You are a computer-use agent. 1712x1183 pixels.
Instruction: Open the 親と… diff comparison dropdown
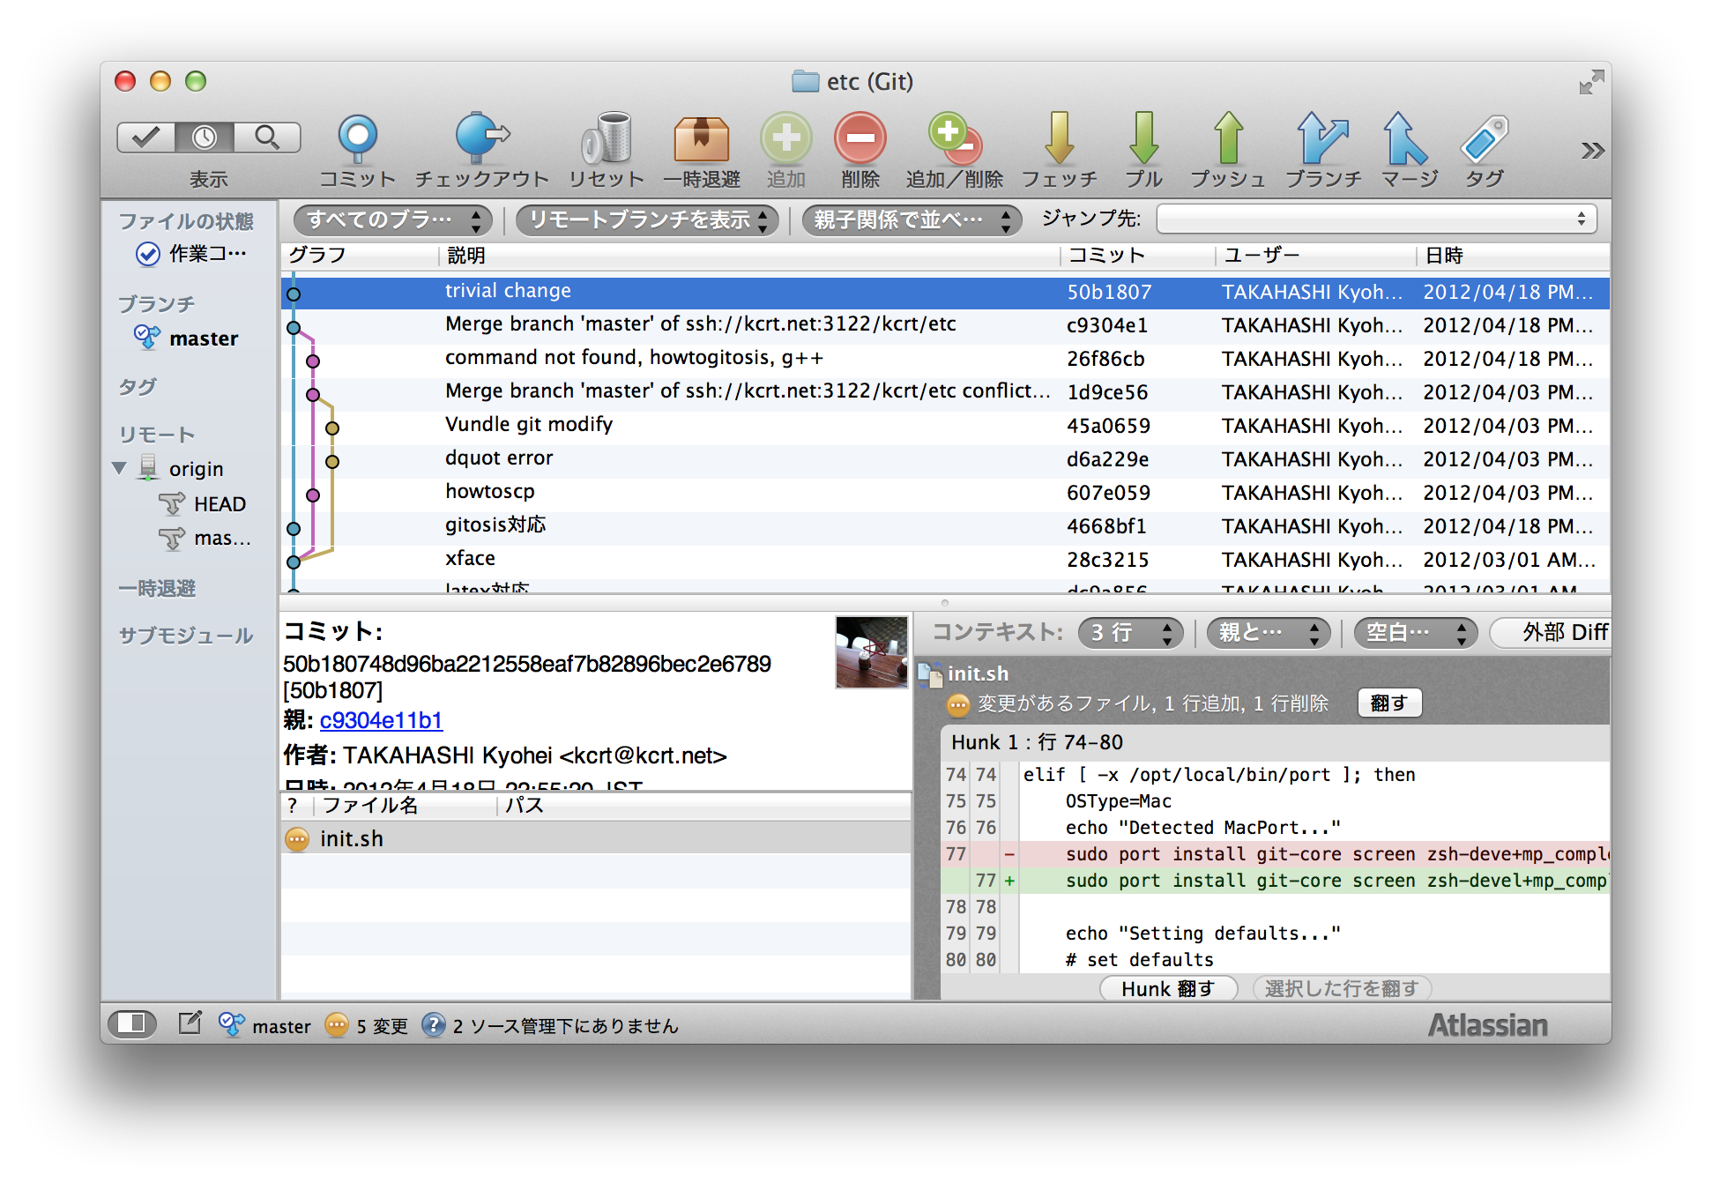pos(1268,633)
